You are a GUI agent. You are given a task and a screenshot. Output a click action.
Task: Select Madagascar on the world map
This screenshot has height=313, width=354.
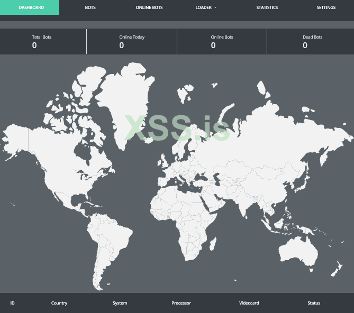213,244
